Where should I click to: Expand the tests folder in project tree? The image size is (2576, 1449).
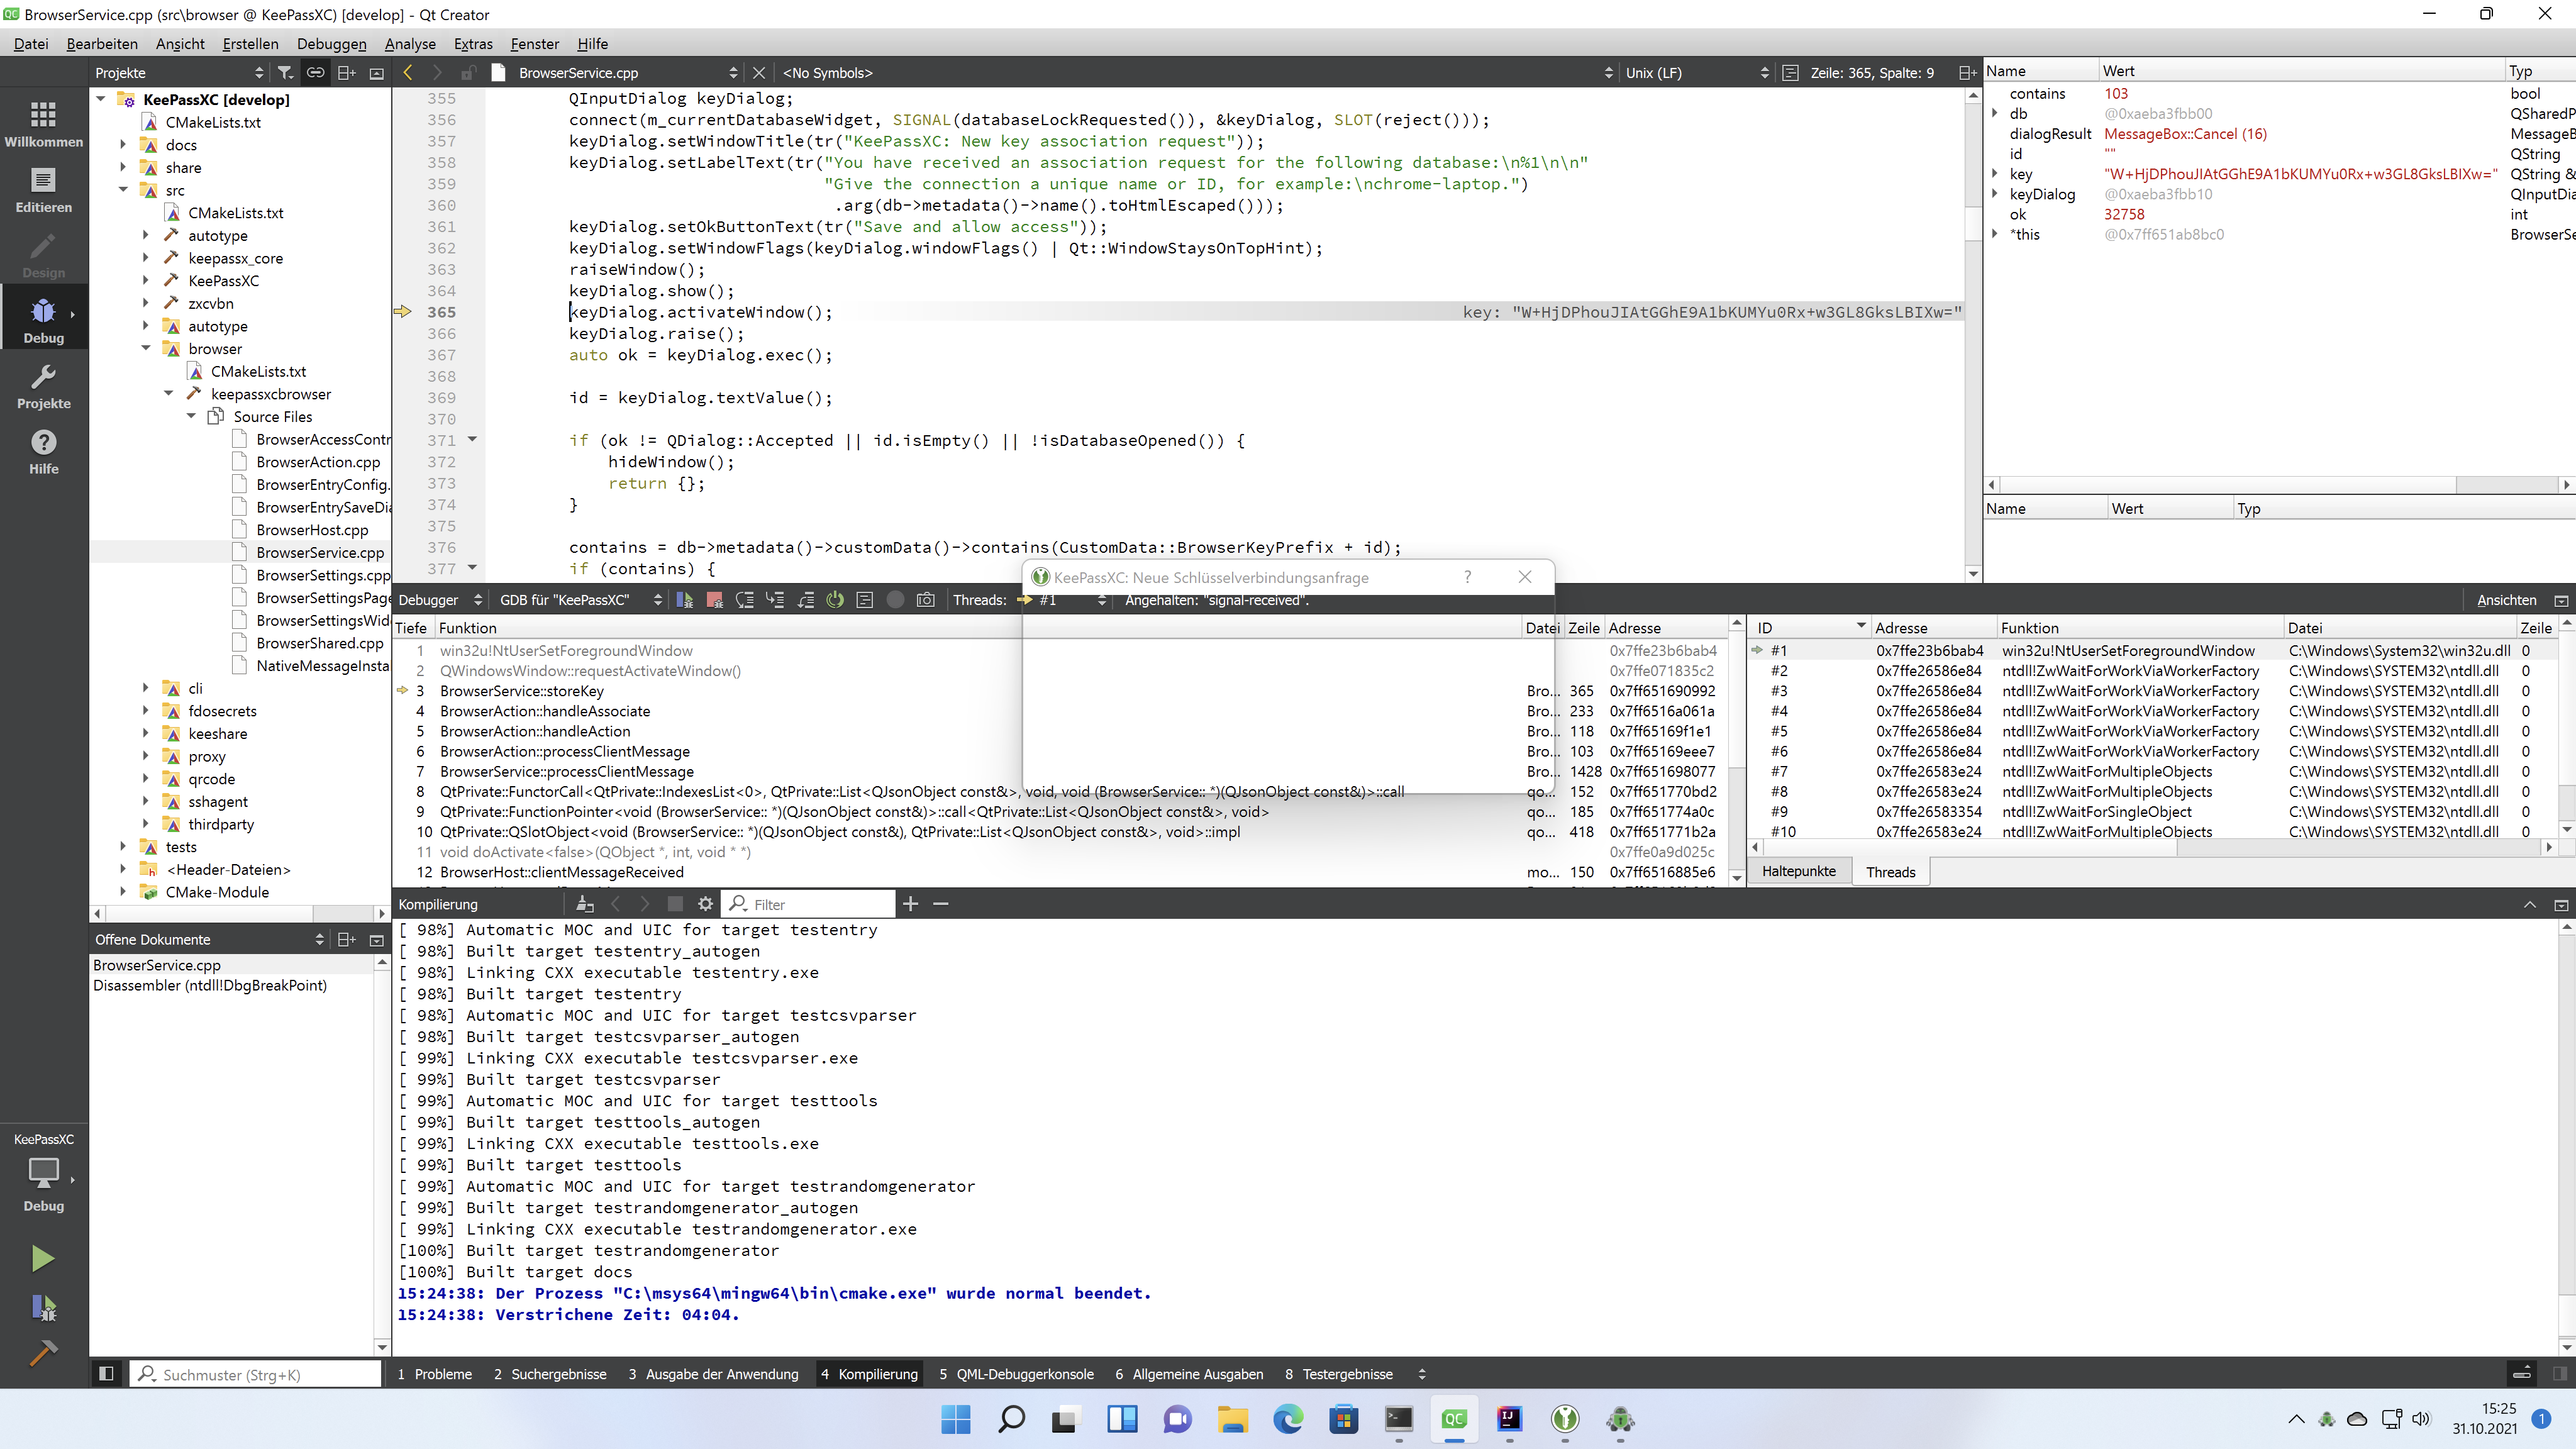click(123, 846)
